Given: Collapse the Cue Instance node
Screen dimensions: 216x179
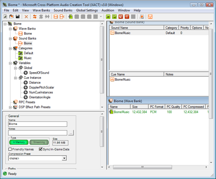Looking at the screenshot, I should (x=15, y=78).
